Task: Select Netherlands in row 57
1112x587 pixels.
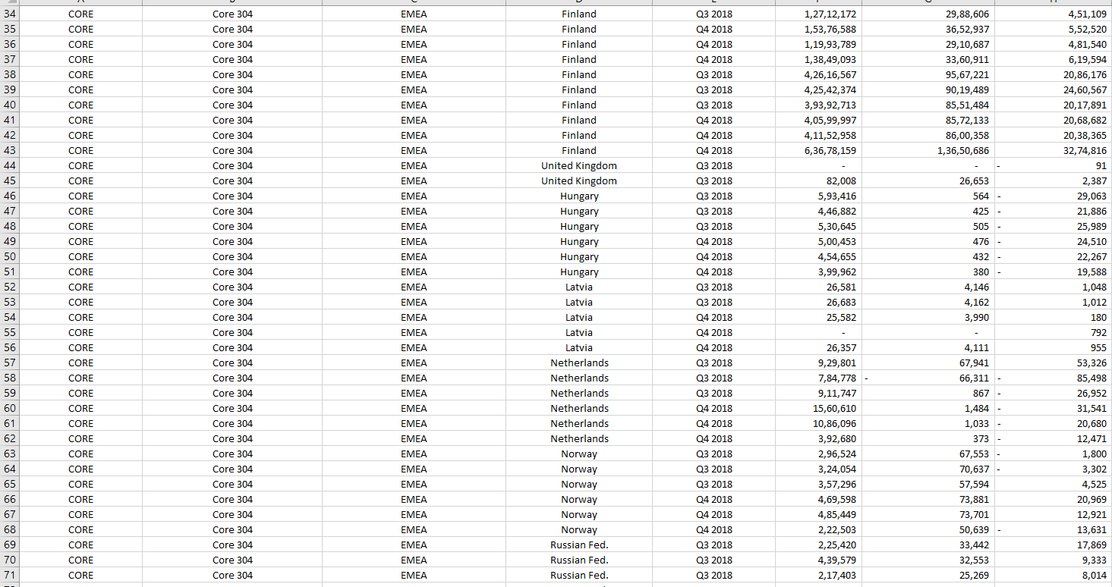Action: point(579,363)
